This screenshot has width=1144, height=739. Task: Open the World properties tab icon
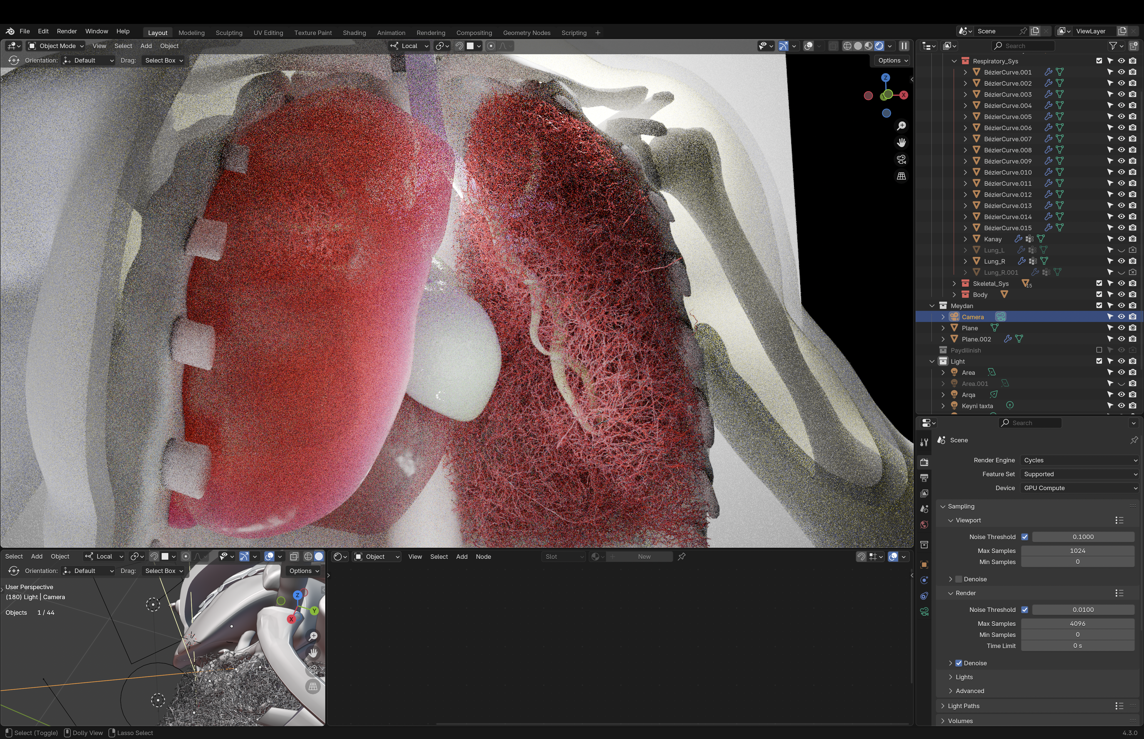(x=924, y=524)
